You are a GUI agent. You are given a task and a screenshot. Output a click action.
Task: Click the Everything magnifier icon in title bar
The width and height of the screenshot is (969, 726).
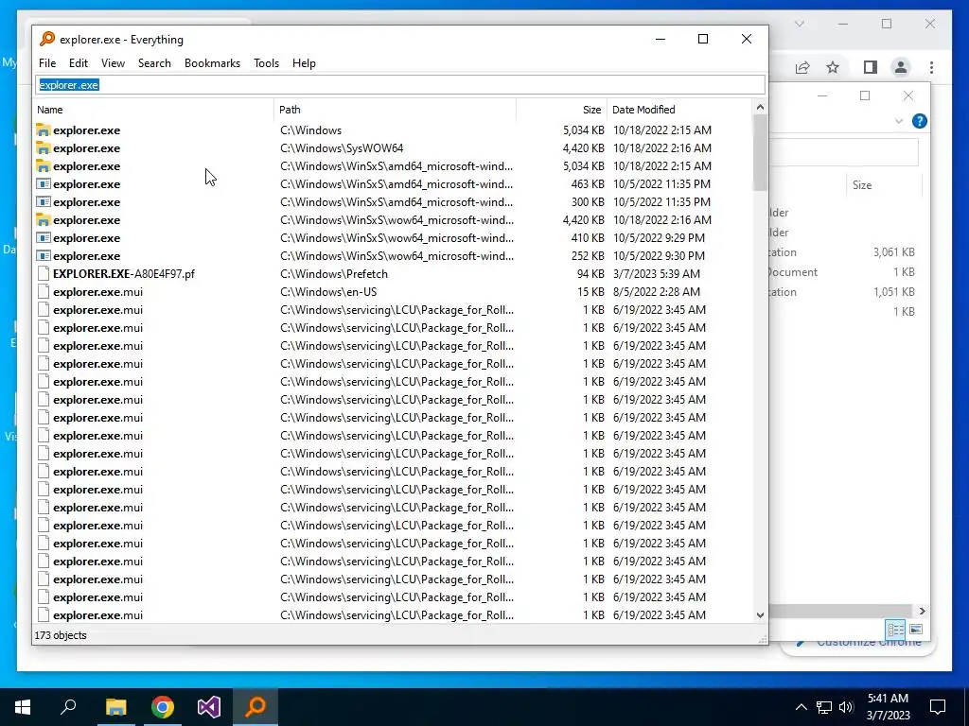click(47, 39)
